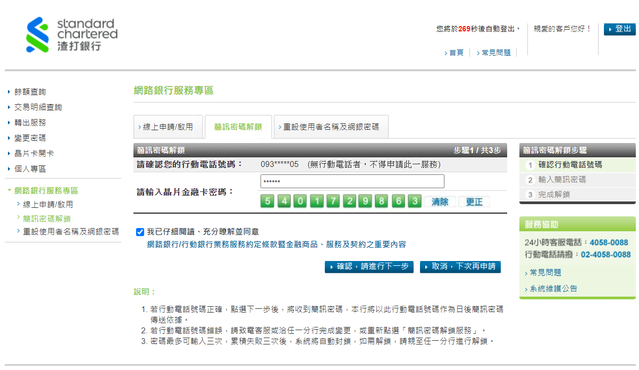Click the mobile dial number 02-4058-0088
Screen dimensions: 639x370
606,255
